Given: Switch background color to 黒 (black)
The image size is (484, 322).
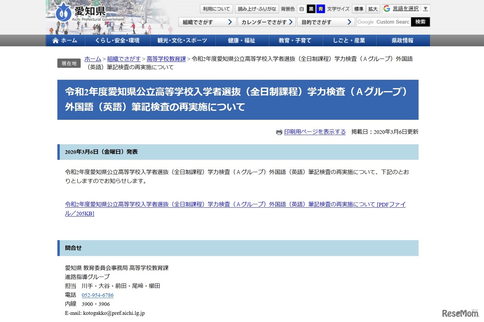Looking at the screenshot, I should pos(311,8).
